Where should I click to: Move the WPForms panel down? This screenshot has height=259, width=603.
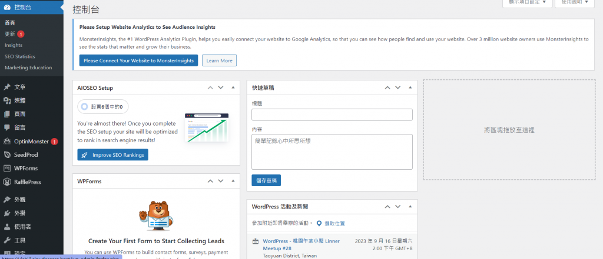(x=221, y=181)
